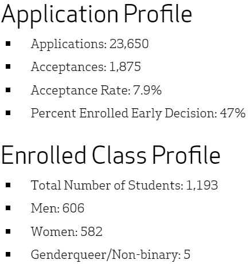Click Total Number of Students: 1,193
This screenshot has height=264, width=250.
coord(124,186)
